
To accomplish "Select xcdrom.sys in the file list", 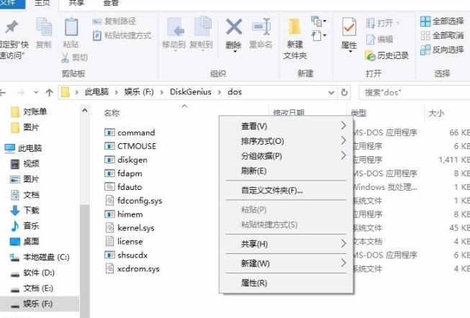I will click(132, 269).
